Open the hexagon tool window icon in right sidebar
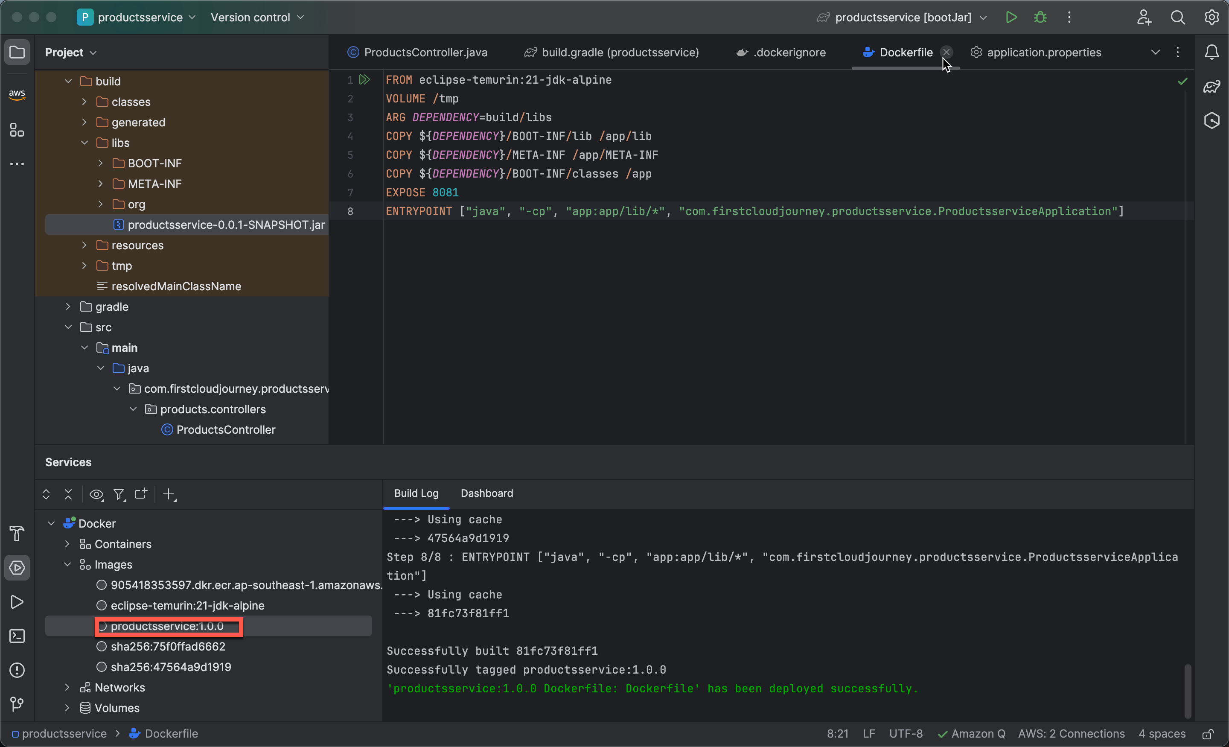Viewport: 1229px width, 747px height. tap(1212, 120)
